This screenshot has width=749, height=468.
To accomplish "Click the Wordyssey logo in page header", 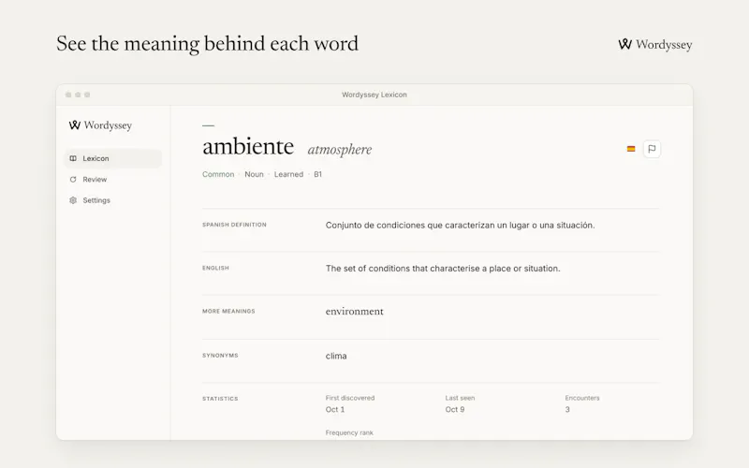I will [654, 44].
